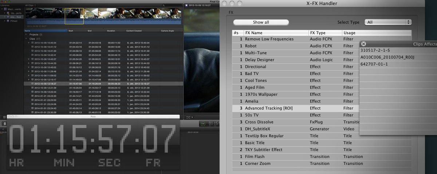Select the Maci...vents library
Image resolution: width=437 pixels, height=174 pixels.
pos(11,9)
